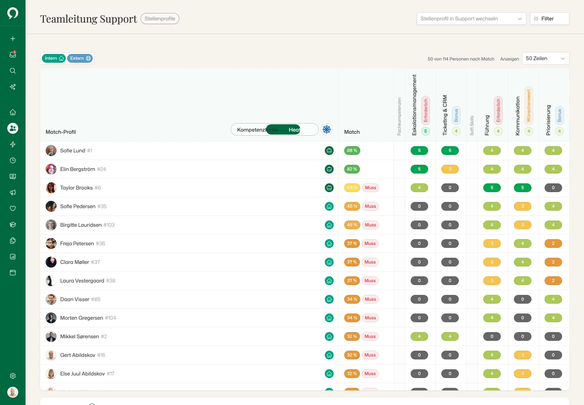Click the Führung column header
Viewport: 584px width, 405px height.
487,125
